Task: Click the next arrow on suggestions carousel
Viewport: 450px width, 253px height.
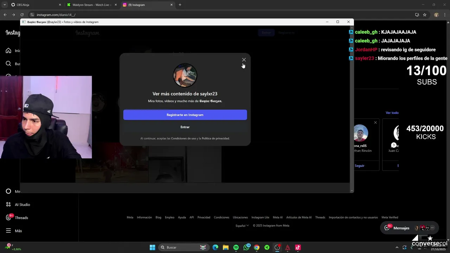Action: pyautogui.click(x=394, y=145)
